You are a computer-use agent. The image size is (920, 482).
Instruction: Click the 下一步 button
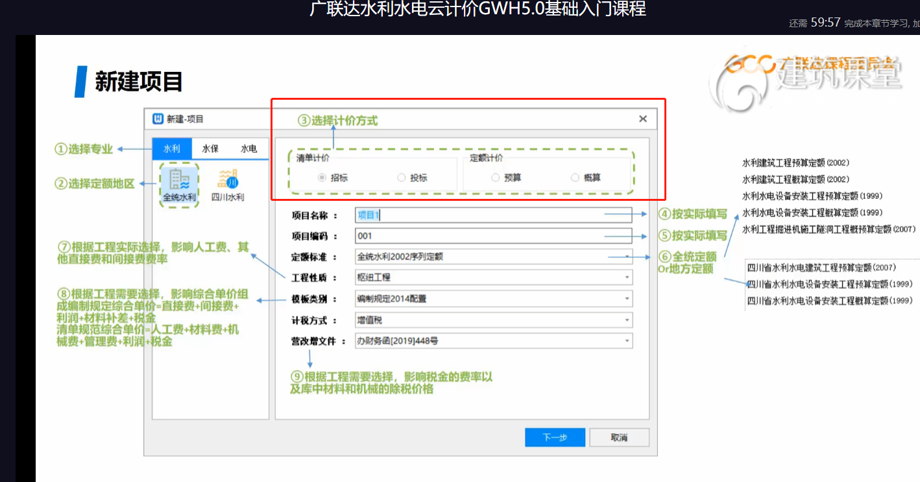[x=555, y=437]
